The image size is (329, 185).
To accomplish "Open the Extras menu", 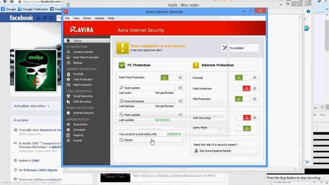I will point(87,18).
